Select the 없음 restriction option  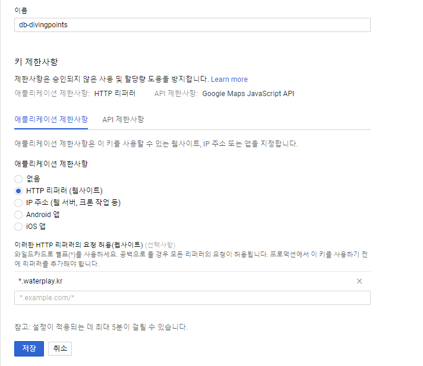[18, 179]
